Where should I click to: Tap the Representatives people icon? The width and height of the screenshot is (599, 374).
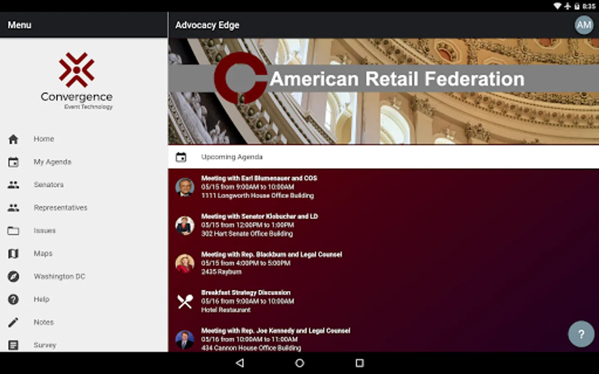tap(13, 208)
